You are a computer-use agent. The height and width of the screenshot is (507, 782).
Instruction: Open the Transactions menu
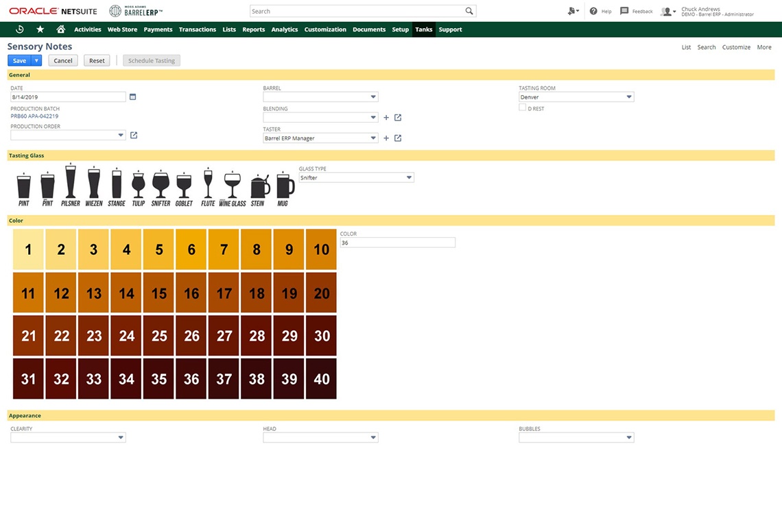[x=197, y=29]
